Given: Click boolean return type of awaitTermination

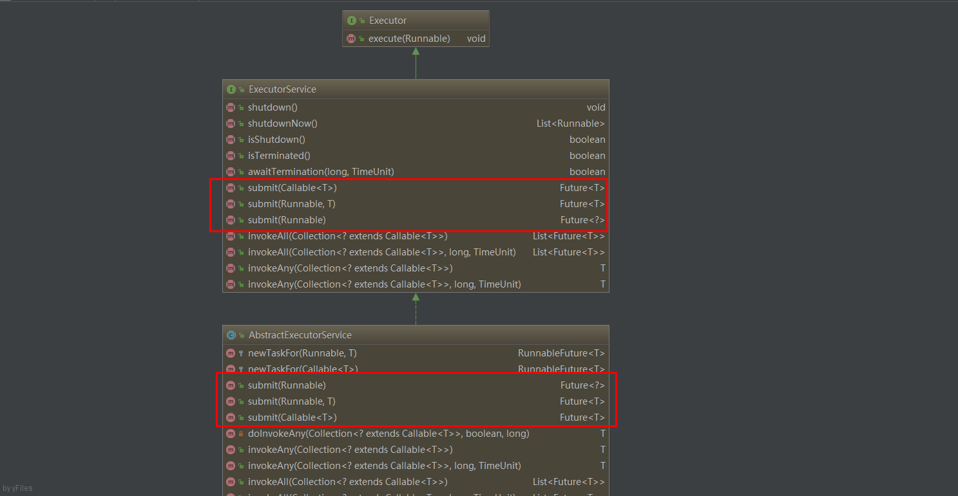Looking at the screenshot, I should (588, 172).
